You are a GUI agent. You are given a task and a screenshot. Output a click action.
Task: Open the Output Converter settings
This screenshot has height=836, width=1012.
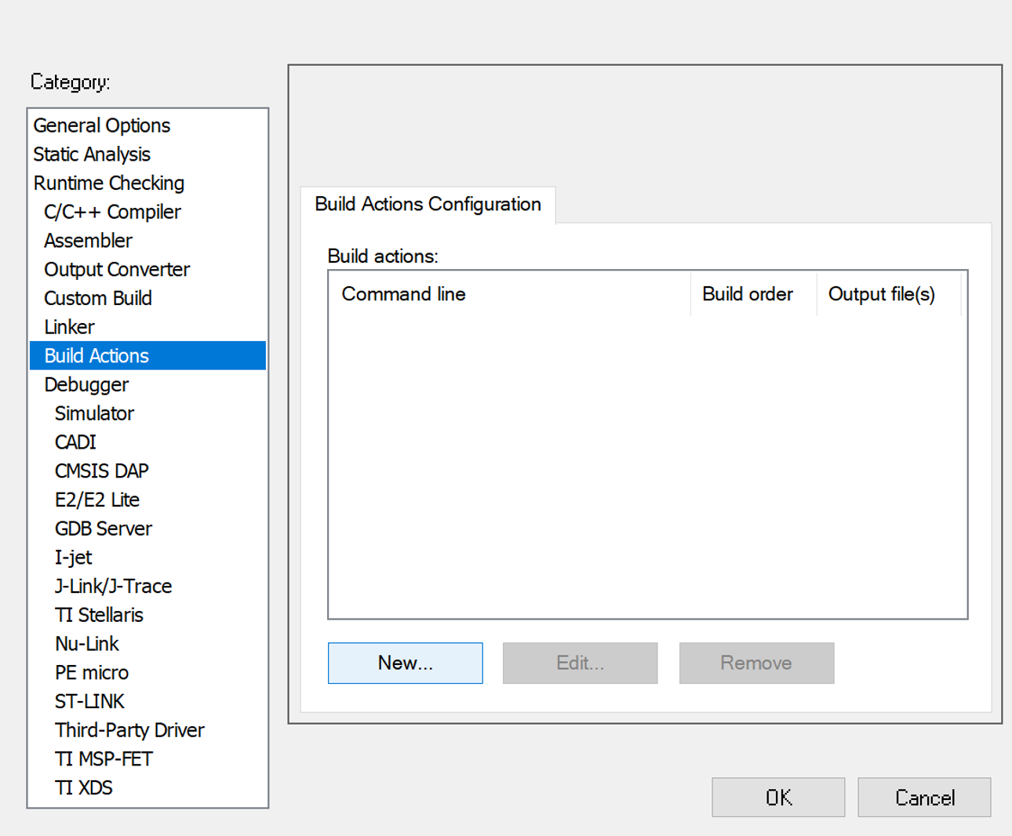[116, 269]
